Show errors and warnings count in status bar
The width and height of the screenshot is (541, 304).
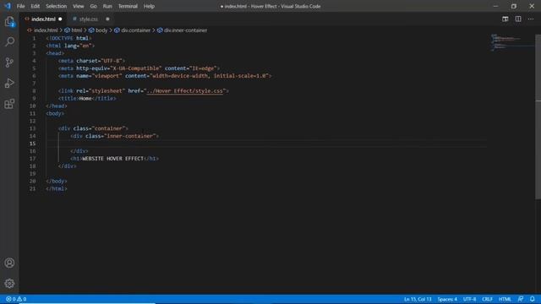[x=16, y=299]
